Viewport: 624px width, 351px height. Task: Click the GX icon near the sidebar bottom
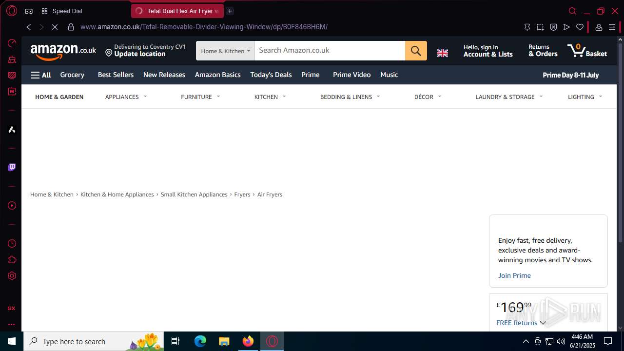11,308
